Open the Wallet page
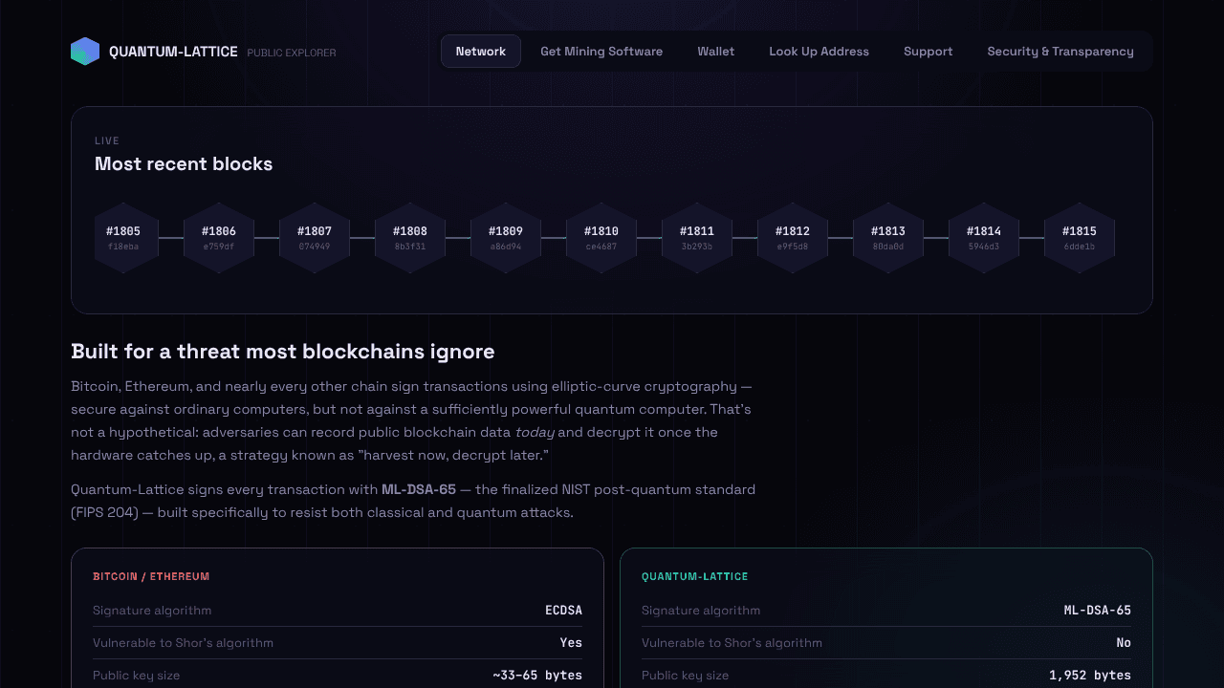 coord(716,52)
